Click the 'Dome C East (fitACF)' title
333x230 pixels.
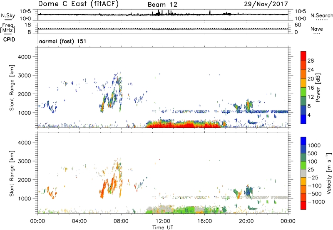pos(78,4)
